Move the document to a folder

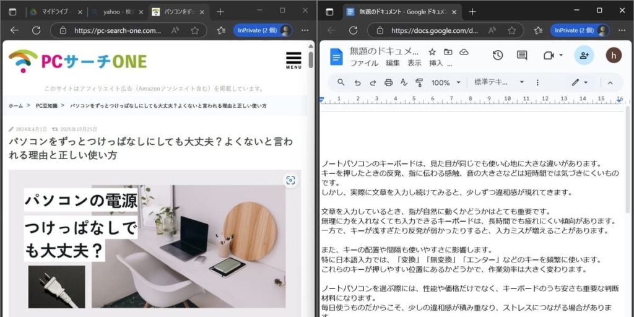coord(448,52)
